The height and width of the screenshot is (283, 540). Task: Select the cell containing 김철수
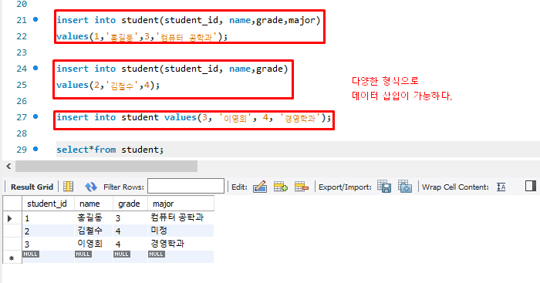(x=93, y=231)
